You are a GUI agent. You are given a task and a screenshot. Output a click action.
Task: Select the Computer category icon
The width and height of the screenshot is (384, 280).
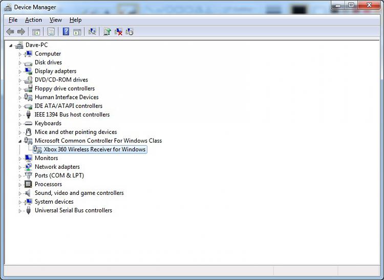click(28, 54)
